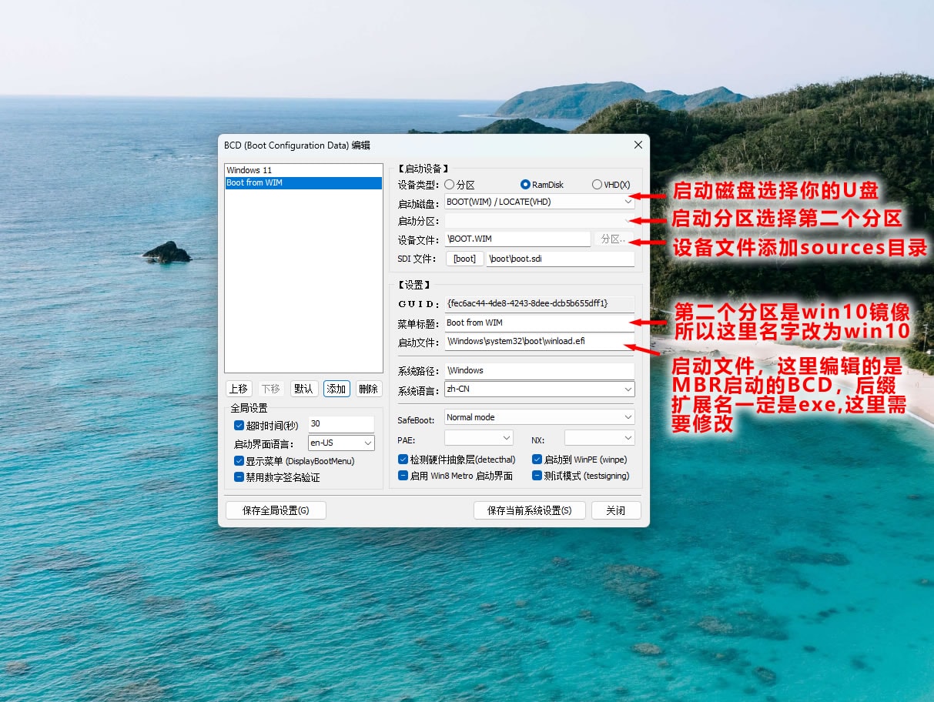Close the BCD editor dialog window

point(638,145)
